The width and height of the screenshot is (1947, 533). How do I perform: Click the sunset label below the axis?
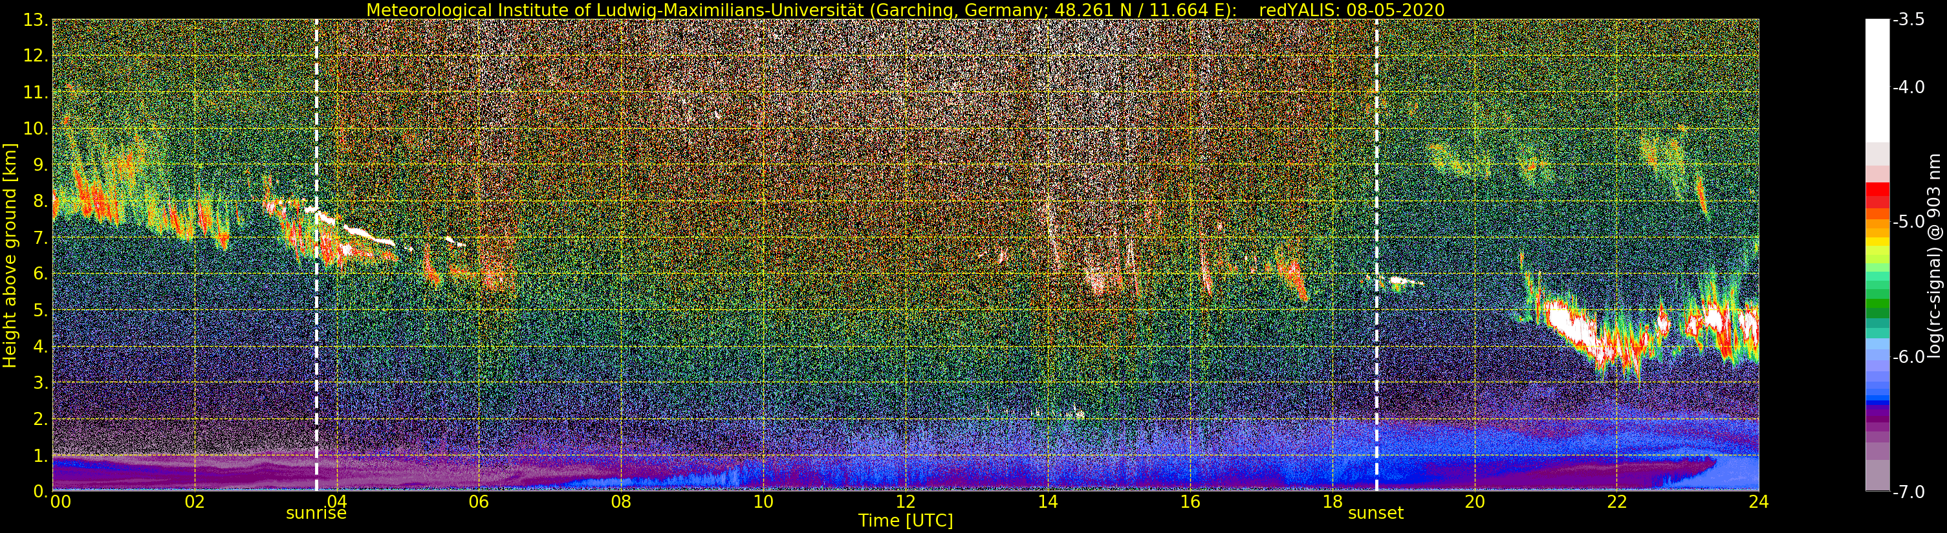[1376, 514]
